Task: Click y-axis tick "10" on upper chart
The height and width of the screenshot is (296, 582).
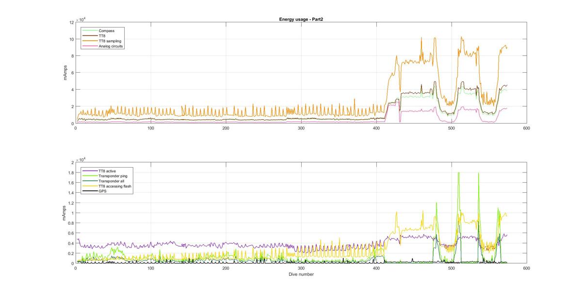Action: click(71, 39)
